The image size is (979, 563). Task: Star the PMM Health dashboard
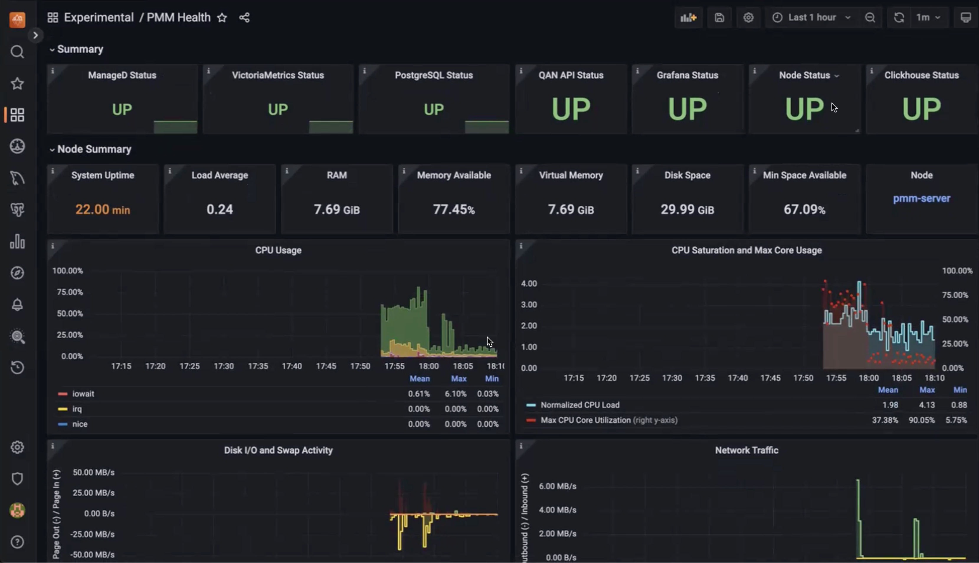pos(222,18)
